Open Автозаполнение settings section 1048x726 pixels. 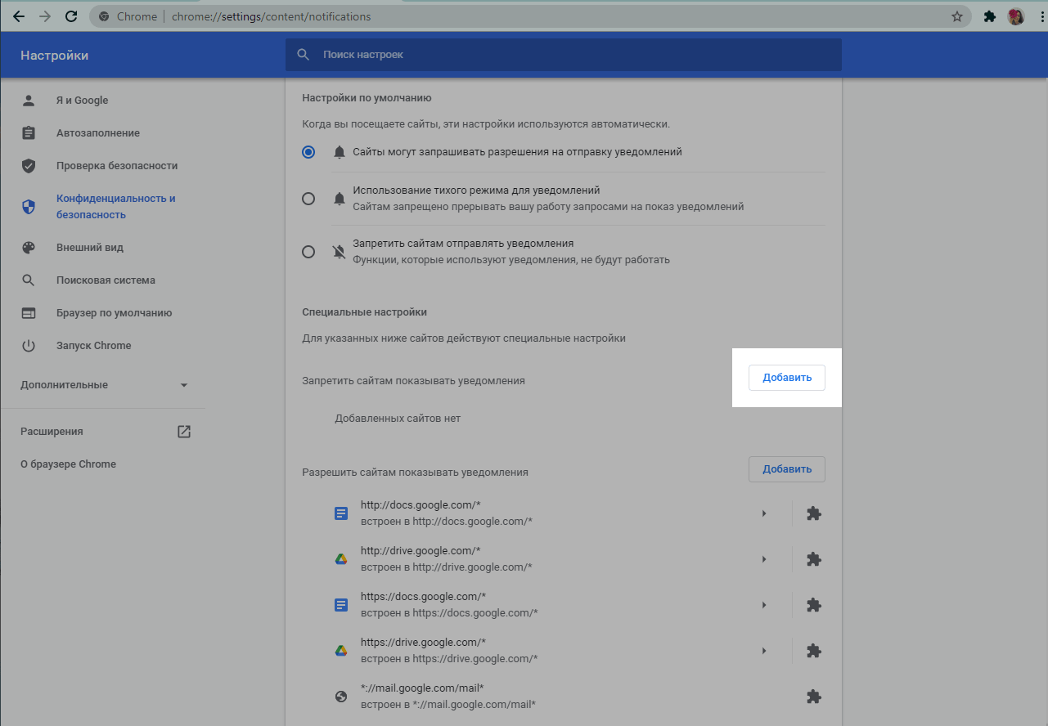coord(98,133)
